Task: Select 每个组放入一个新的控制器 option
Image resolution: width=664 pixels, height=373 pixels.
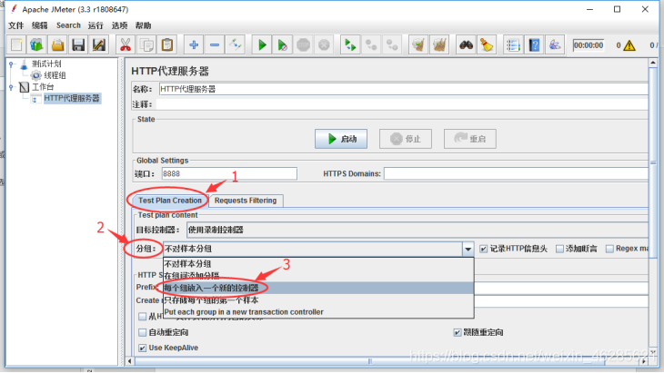Action: pos(318,288)
